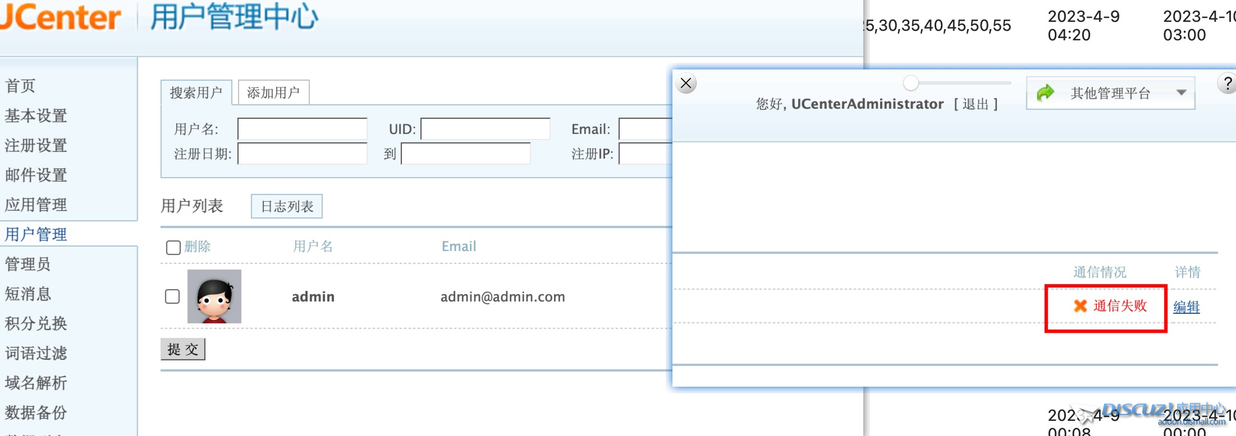Focus the 用户名 search input field

(x=302, y=129)
